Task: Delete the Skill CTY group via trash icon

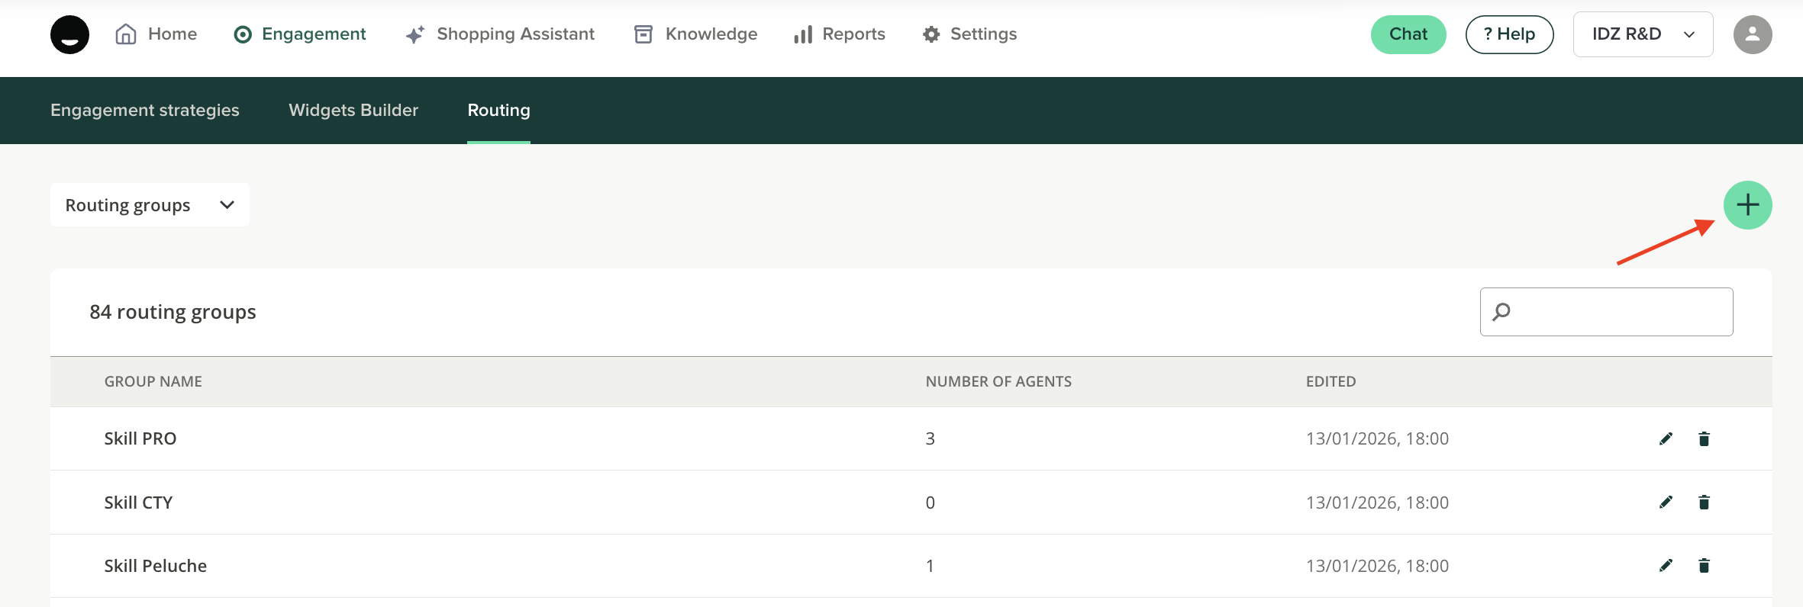Action: coord(1704,502)
